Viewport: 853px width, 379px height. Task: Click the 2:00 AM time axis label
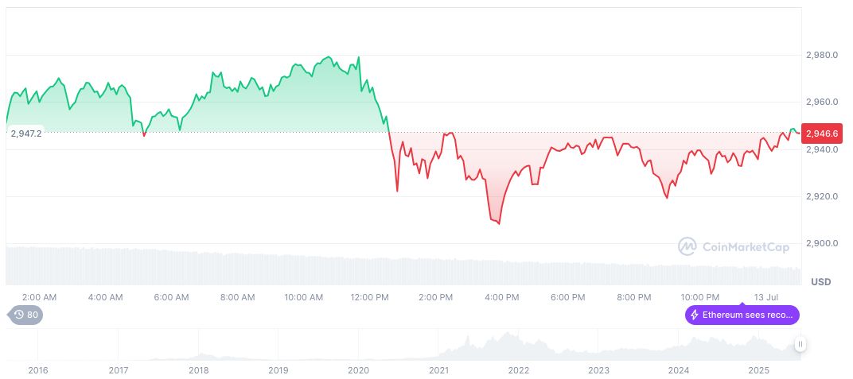39,297
